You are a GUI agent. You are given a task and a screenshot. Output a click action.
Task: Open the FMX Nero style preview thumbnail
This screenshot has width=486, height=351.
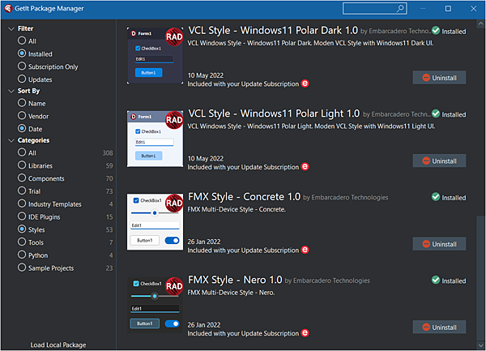tap(155, 305)
